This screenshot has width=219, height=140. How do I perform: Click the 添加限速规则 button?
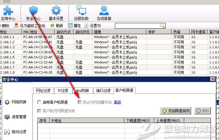(176, 111)
